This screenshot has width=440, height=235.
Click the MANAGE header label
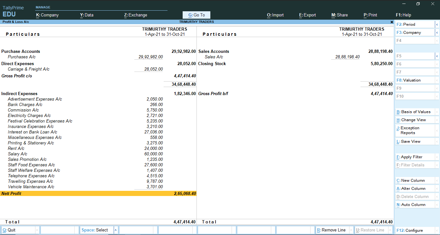43,7
